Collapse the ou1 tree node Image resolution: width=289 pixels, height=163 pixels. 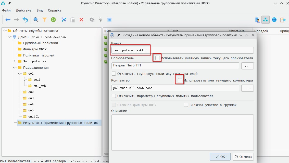click(20, 74)
